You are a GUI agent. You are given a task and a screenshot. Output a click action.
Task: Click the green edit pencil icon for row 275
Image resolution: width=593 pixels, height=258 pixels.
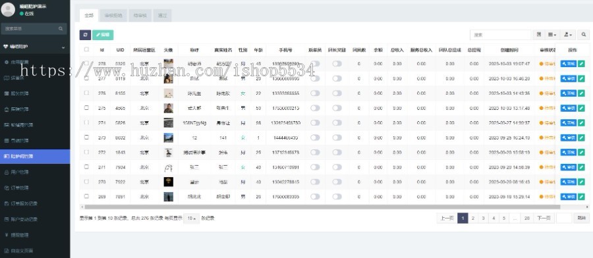point(581,108)
